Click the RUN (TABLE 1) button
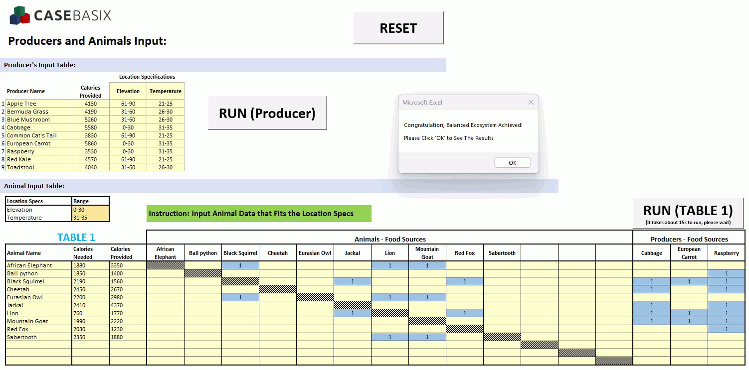Image resolution: width=749 pixels, height=370 pixels. [688, 213]
